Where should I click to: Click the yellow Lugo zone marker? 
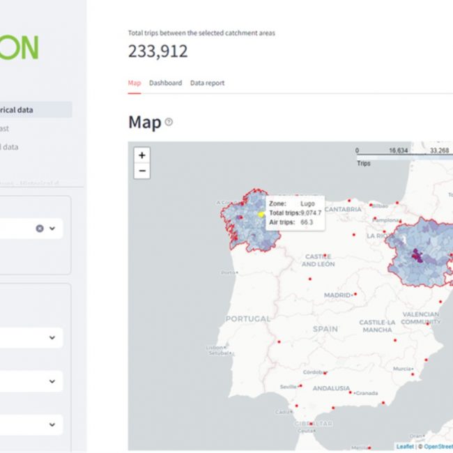click(261, 214)
